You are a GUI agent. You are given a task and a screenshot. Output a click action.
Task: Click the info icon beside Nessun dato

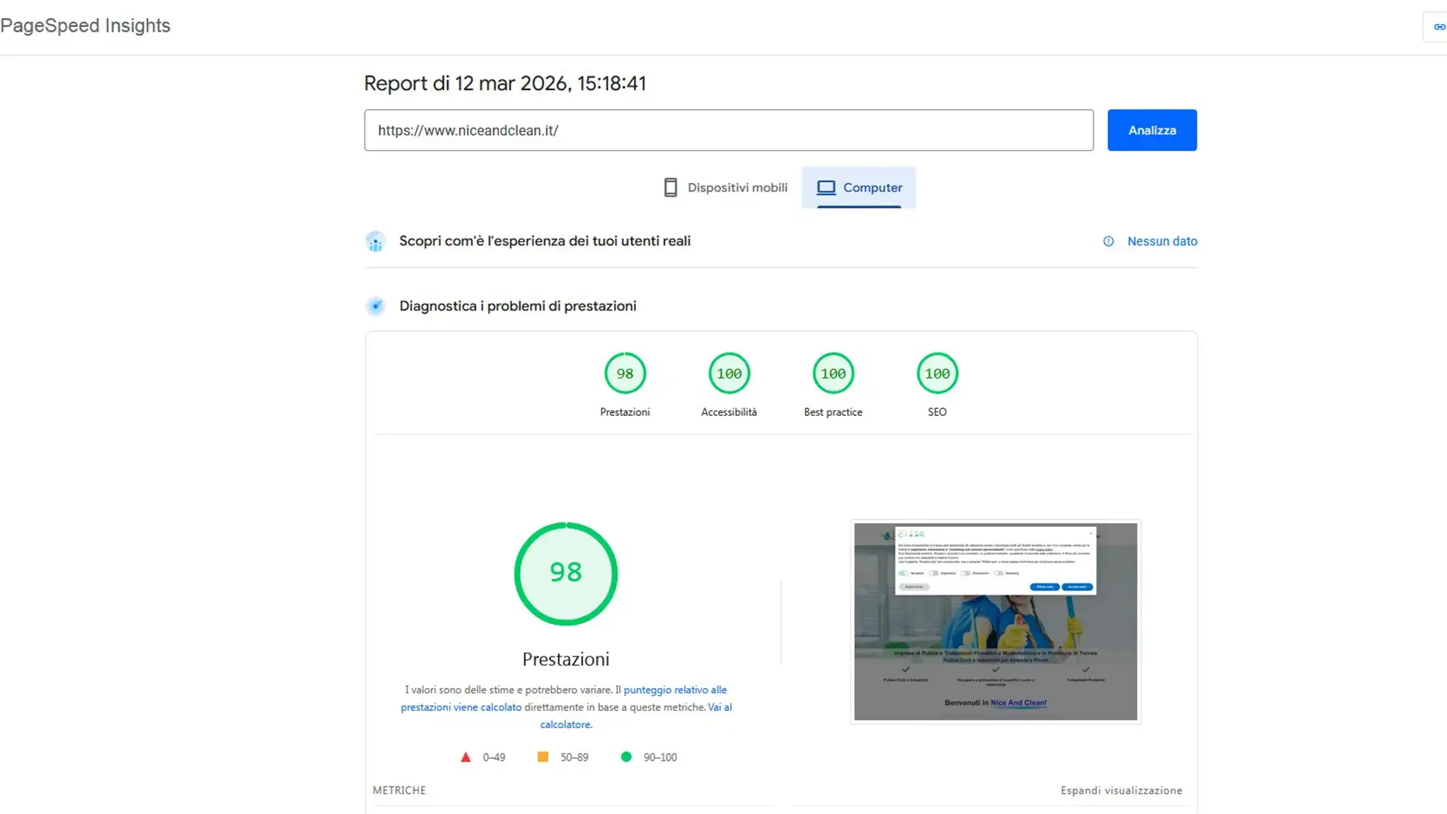click(x=1108, y=241)
